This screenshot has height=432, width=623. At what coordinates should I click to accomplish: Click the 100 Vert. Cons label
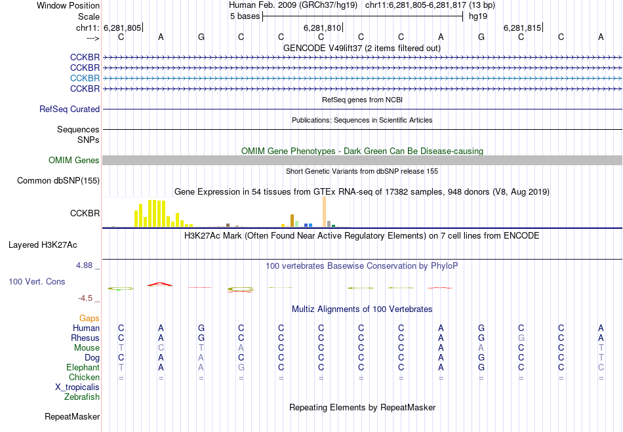coord(37,281)
